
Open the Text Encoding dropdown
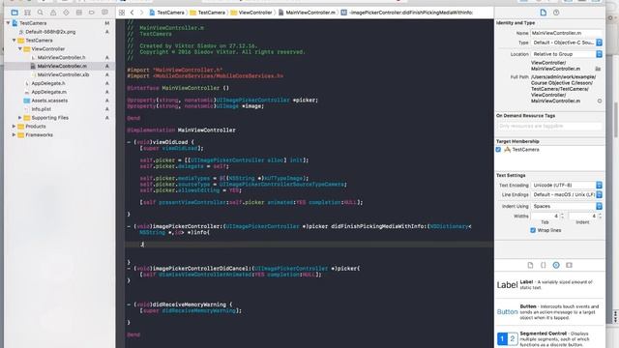pos(567,185)
